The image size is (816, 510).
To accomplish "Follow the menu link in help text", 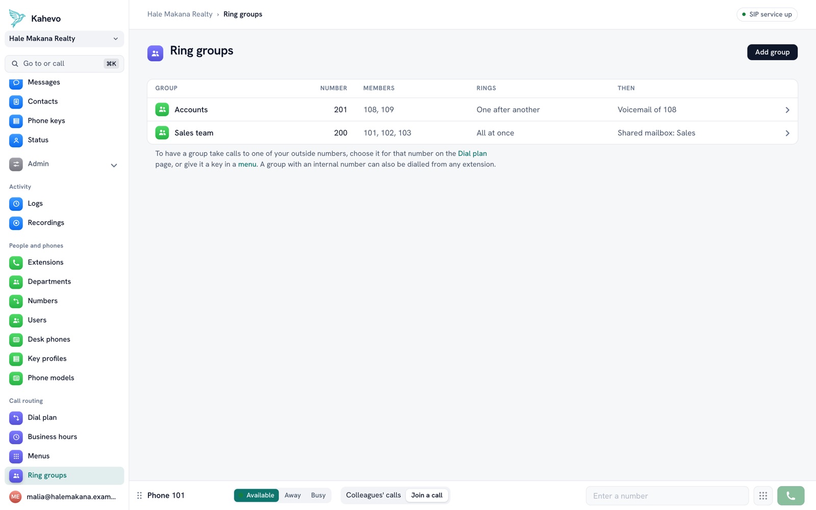I will pyautogui.click(x=247, y=164).
